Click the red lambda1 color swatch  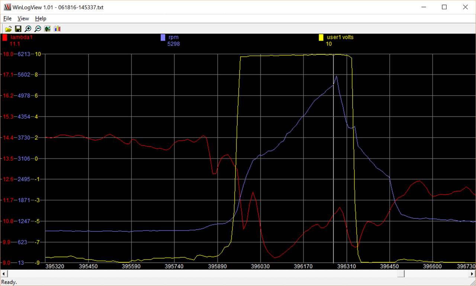[x=4, y=38]
